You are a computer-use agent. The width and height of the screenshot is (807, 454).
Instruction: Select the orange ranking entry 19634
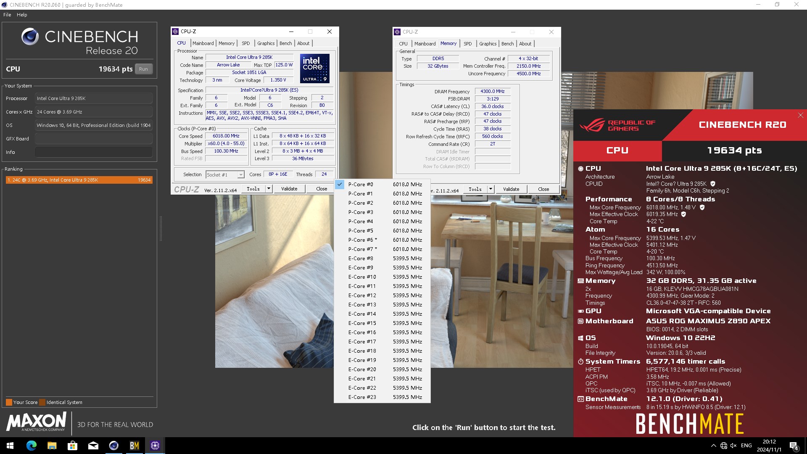click(x=79, y=180)
